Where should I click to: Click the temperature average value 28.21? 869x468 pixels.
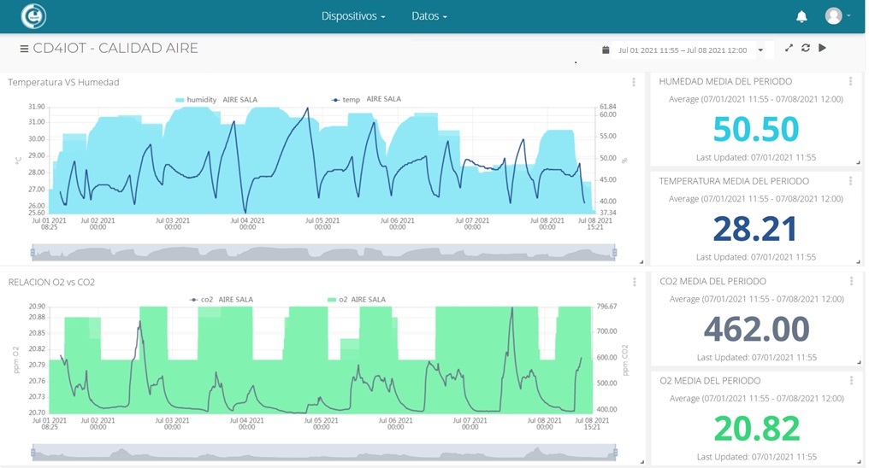755,229
